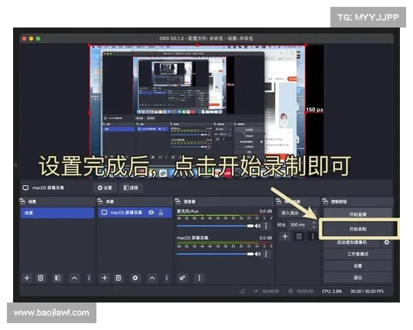The height and width of the screenshot is (330, 413).
Task: Click 开始直播 to start streaming
Action: (358, 214)
